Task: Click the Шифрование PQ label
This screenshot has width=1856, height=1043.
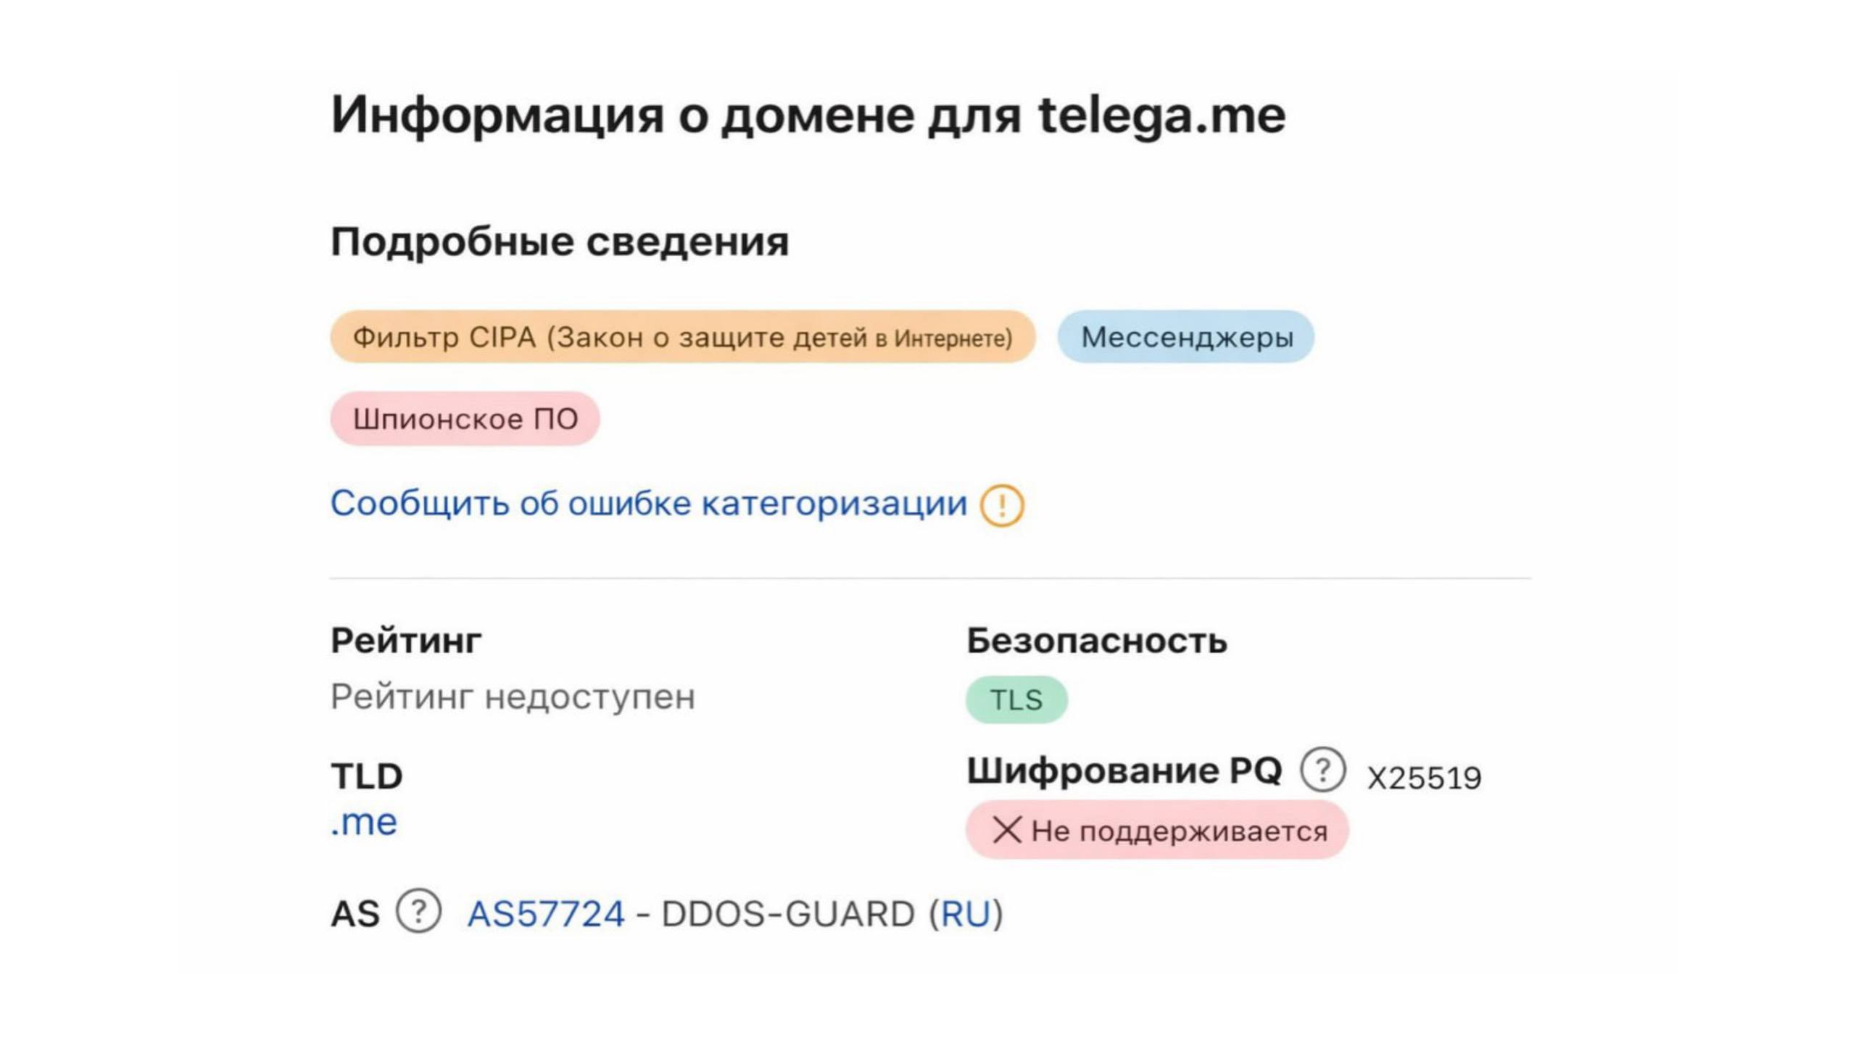Action: tap(1124, 770)
